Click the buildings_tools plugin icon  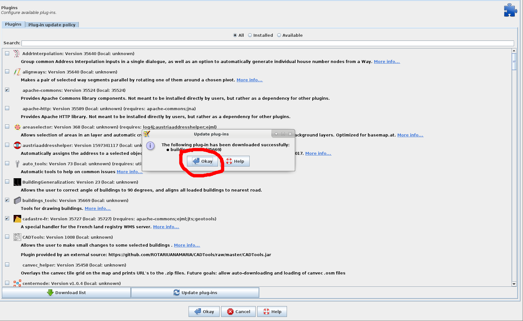click(x=17, y=200)
